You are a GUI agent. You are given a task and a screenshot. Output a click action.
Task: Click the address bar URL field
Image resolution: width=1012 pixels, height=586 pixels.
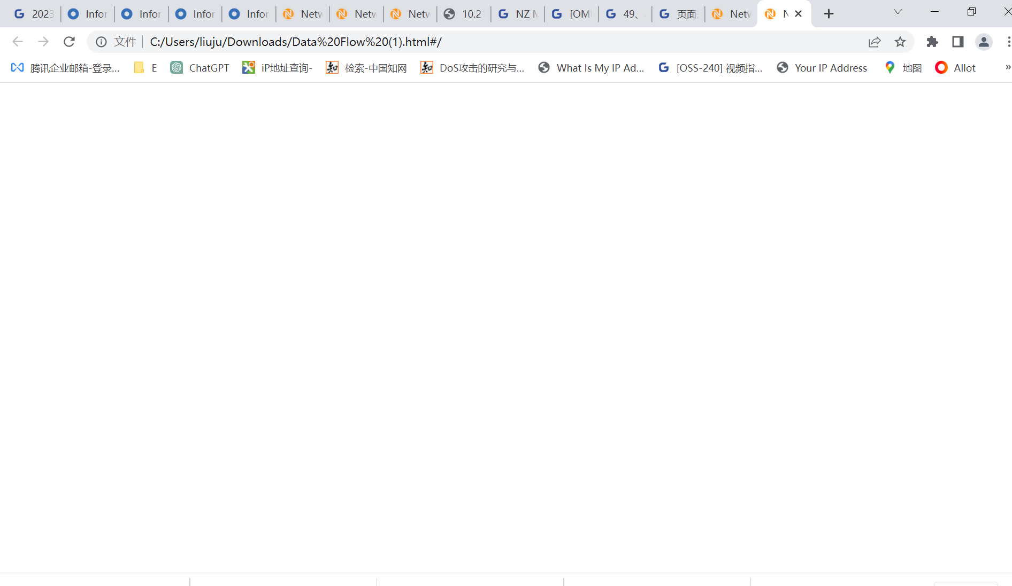(x=481, y=42)
